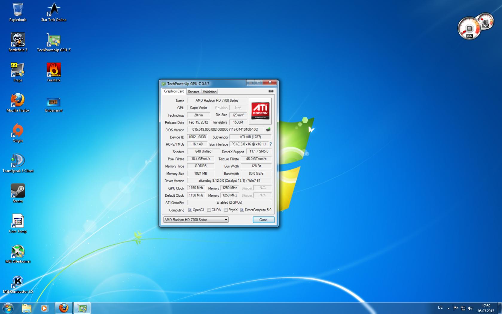502x314 pixels.
Task: Switch to the Graphics Card tab
Action: pos(174,91)
